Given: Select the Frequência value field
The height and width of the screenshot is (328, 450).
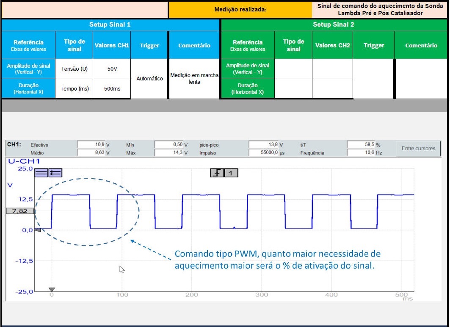Looking at the screenshot, I should [x=361, y=152].
